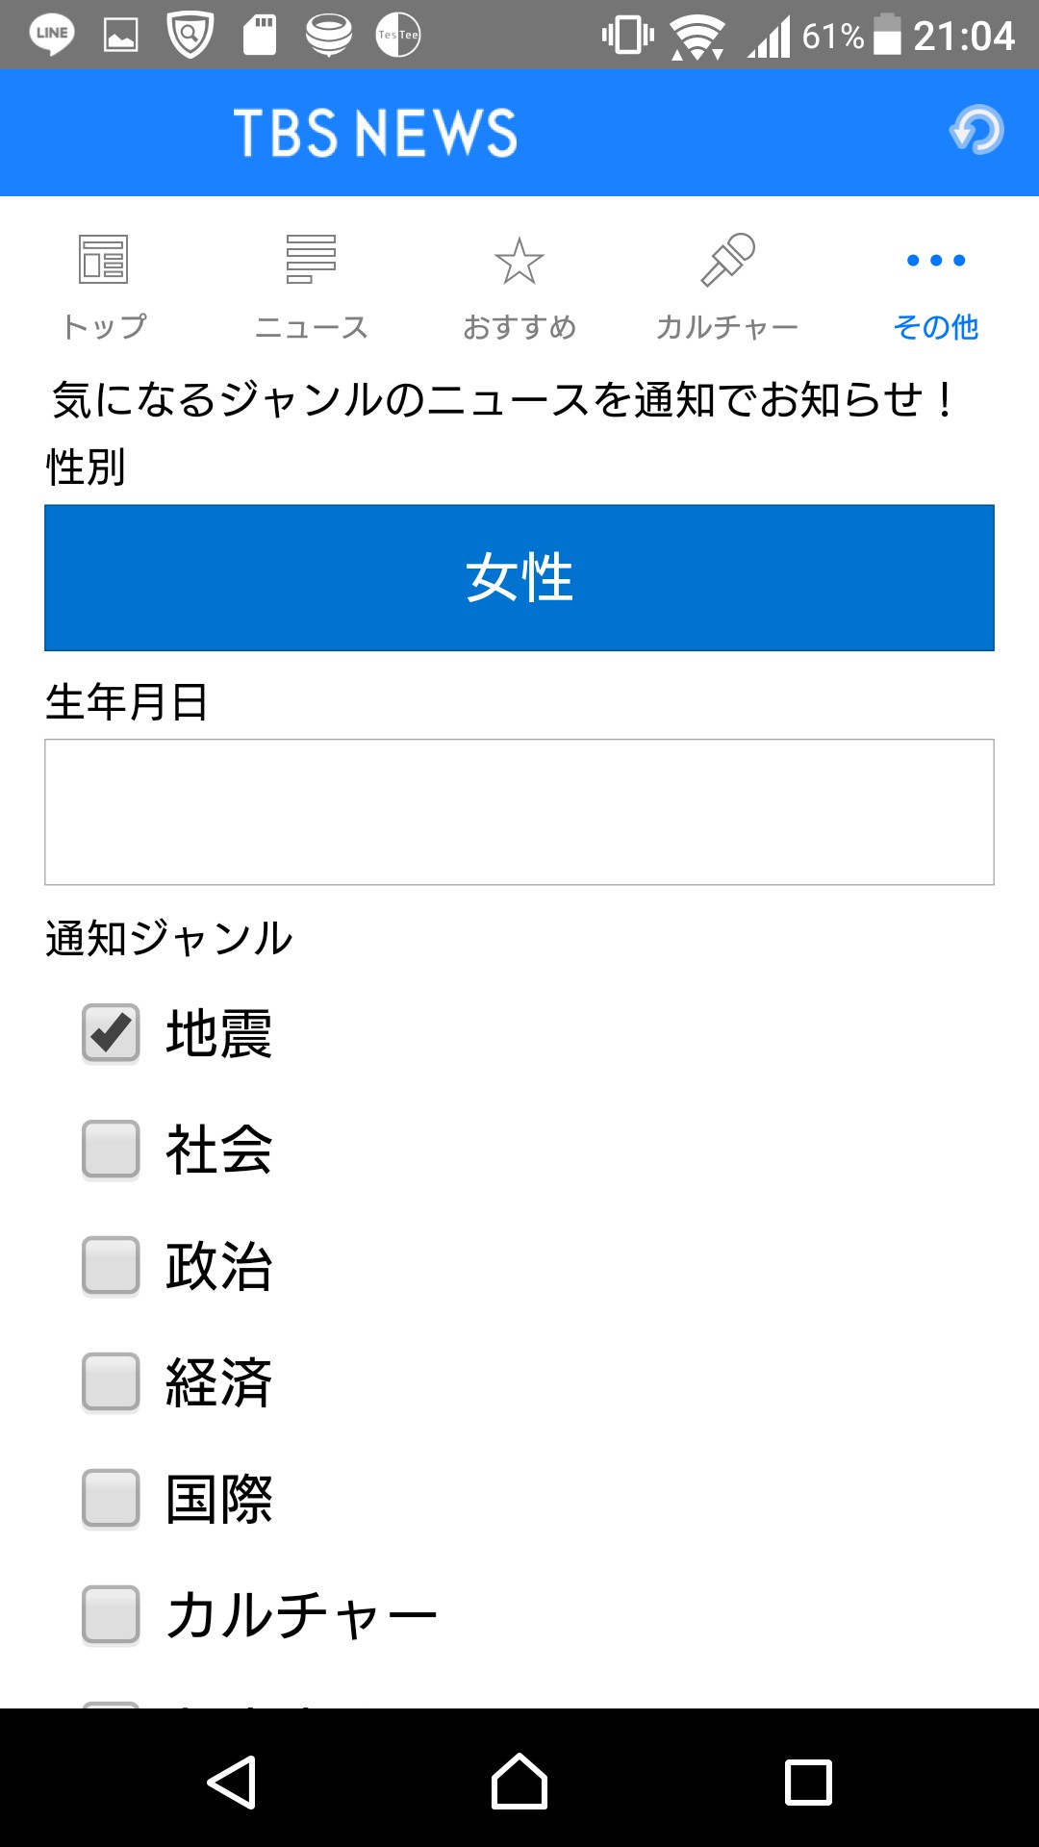Viewport: 1039px width, 1847px height.
Task: Tick the 経済 checkbox
Action: coord(111,1382)
